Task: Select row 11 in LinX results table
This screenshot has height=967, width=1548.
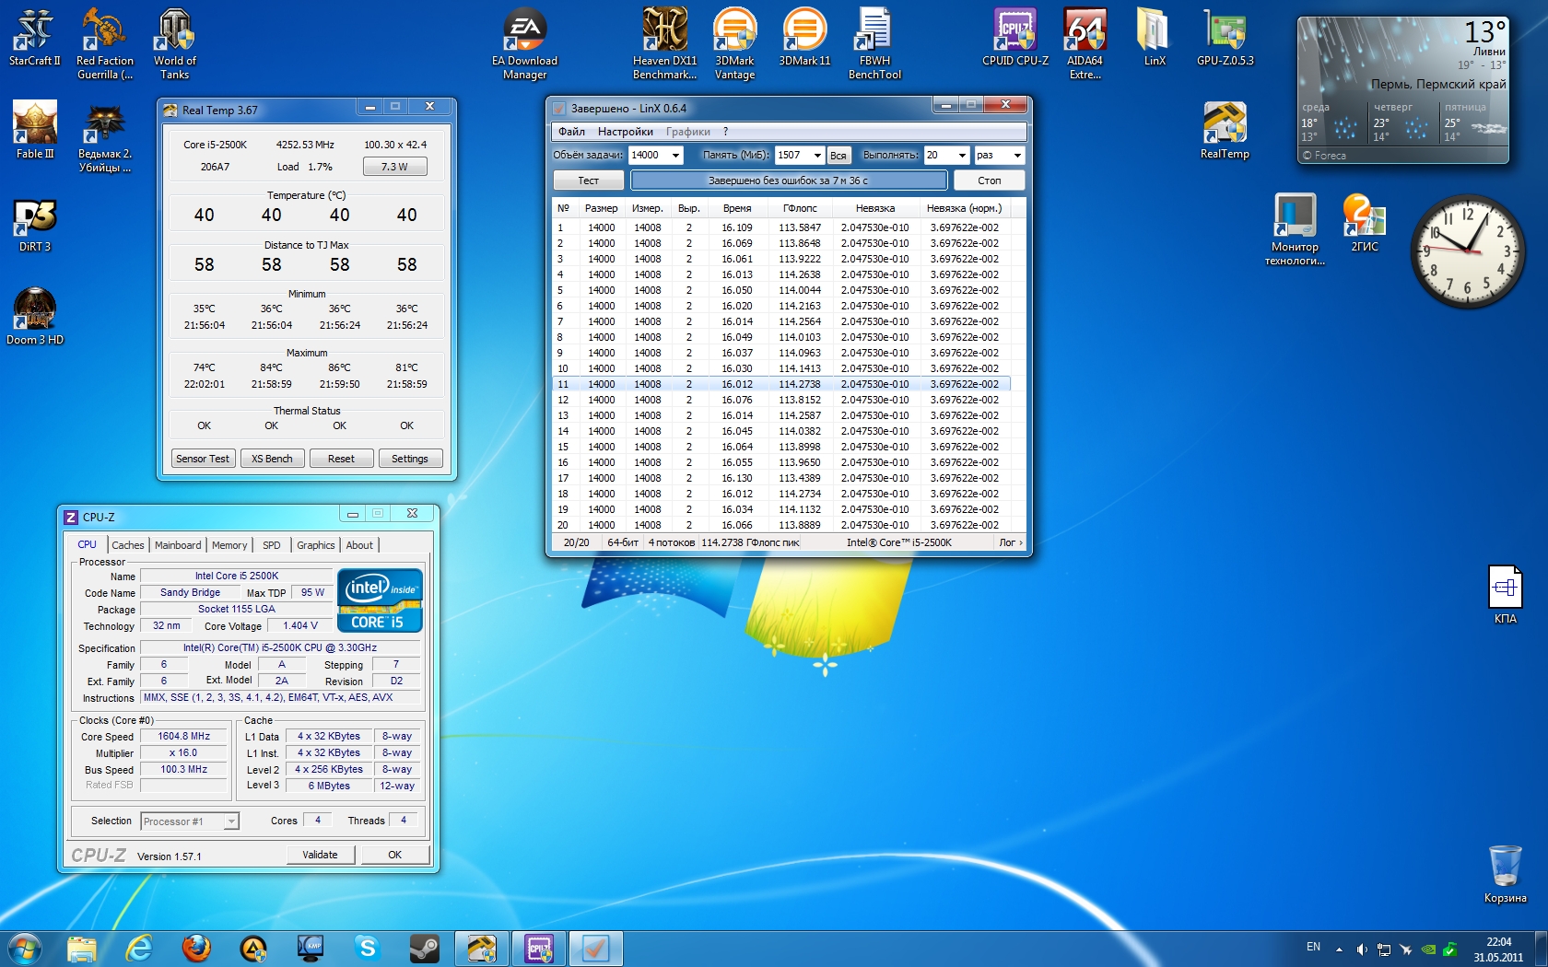Action: tap(781, 384)
